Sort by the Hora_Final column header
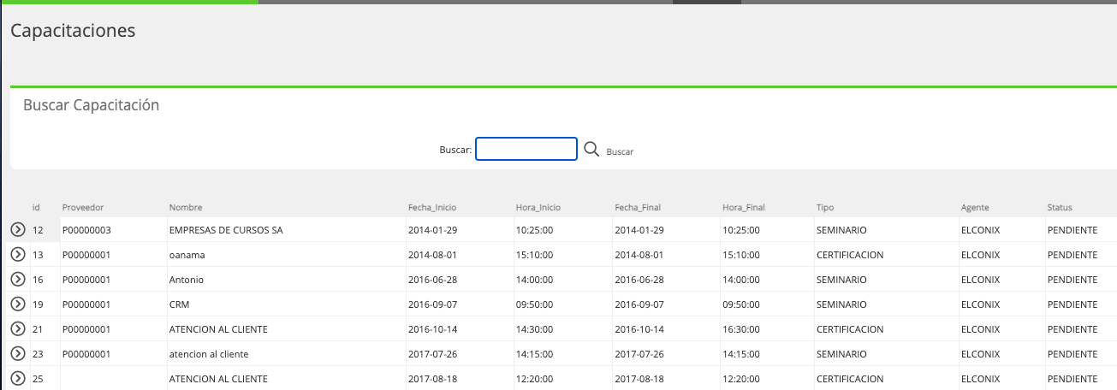The image size is (1117, 390). [x=744, y=208]
